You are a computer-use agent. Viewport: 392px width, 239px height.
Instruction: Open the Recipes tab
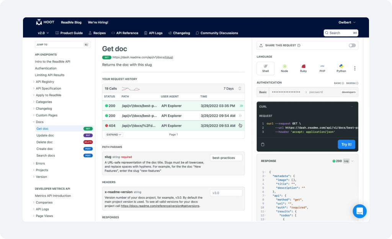pos(97,33)
